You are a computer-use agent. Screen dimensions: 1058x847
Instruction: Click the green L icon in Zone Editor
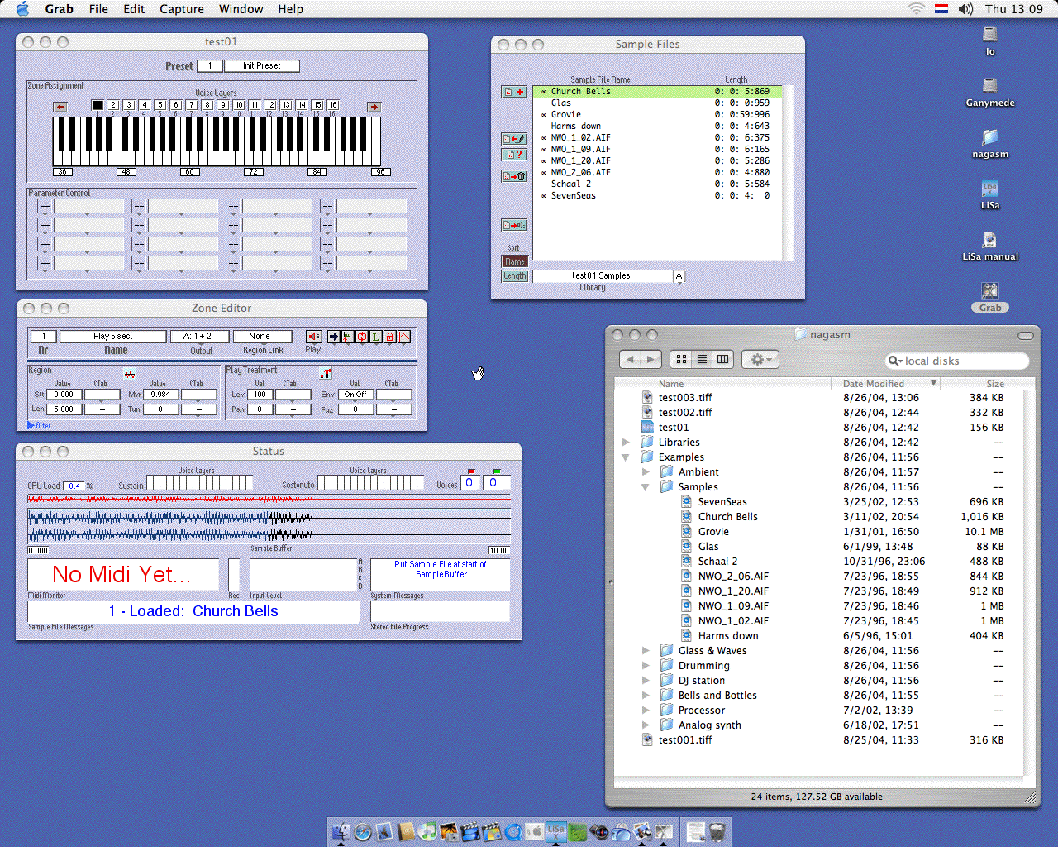click(x=375, y=337)
